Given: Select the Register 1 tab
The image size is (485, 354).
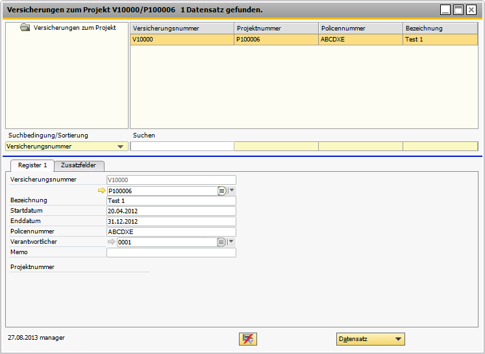Looking at the screenshot, I should 32,165.
